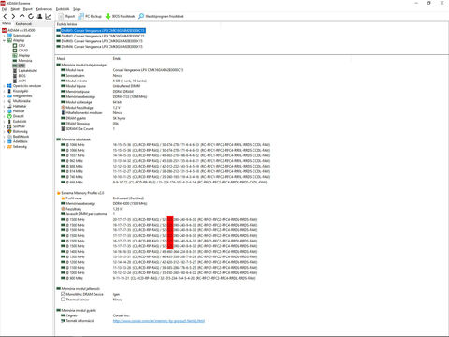Expand the Multimédia tree node
The image size is (449, 337).
[x=5, y=101]
